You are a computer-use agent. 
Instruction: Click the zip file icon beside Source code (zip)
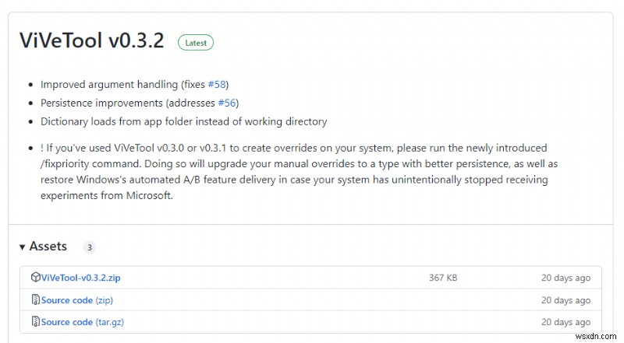point(35,300)
